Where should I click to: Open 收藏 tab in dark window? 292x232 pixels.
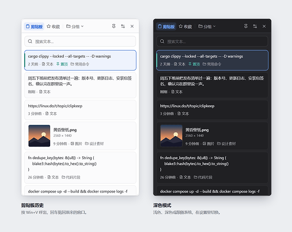(x=185, y=26)
